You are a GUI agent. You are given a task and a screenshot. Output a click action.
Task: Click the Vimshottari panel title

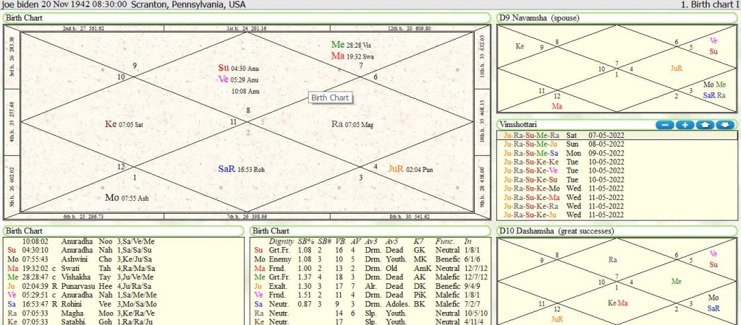click(521, 124)
